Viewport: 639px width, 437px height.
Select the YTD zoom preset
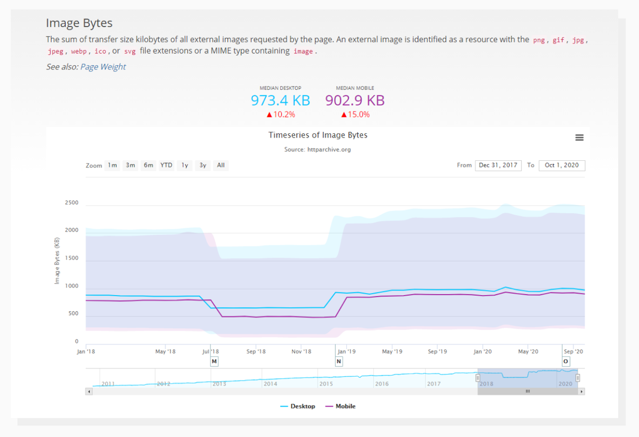pos(166,165)
